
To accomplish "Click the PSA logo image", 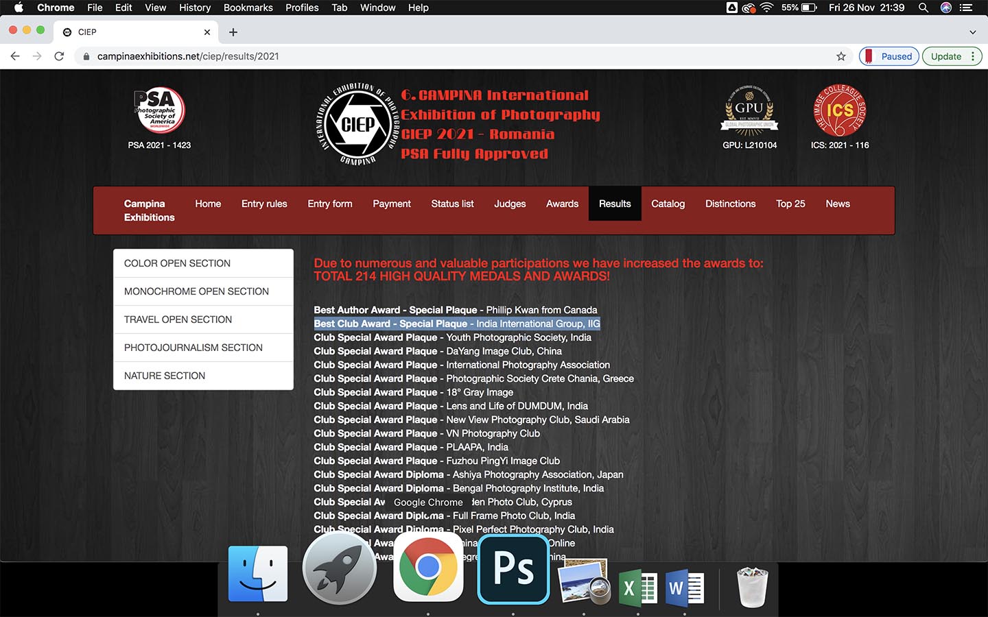I will click(159, 110).
